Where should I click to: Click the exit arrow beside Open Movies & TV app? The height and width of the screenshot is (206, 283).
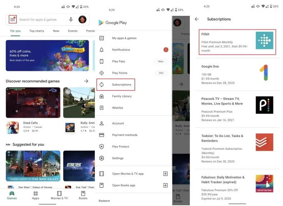tap(165, 174)
